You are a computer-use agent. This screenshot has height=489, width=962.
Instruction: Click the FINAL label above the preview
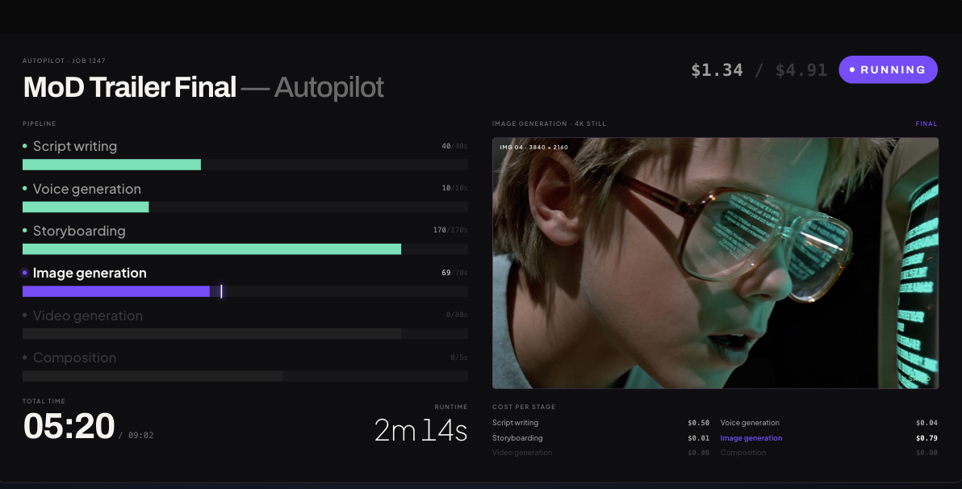pos(926,124)
